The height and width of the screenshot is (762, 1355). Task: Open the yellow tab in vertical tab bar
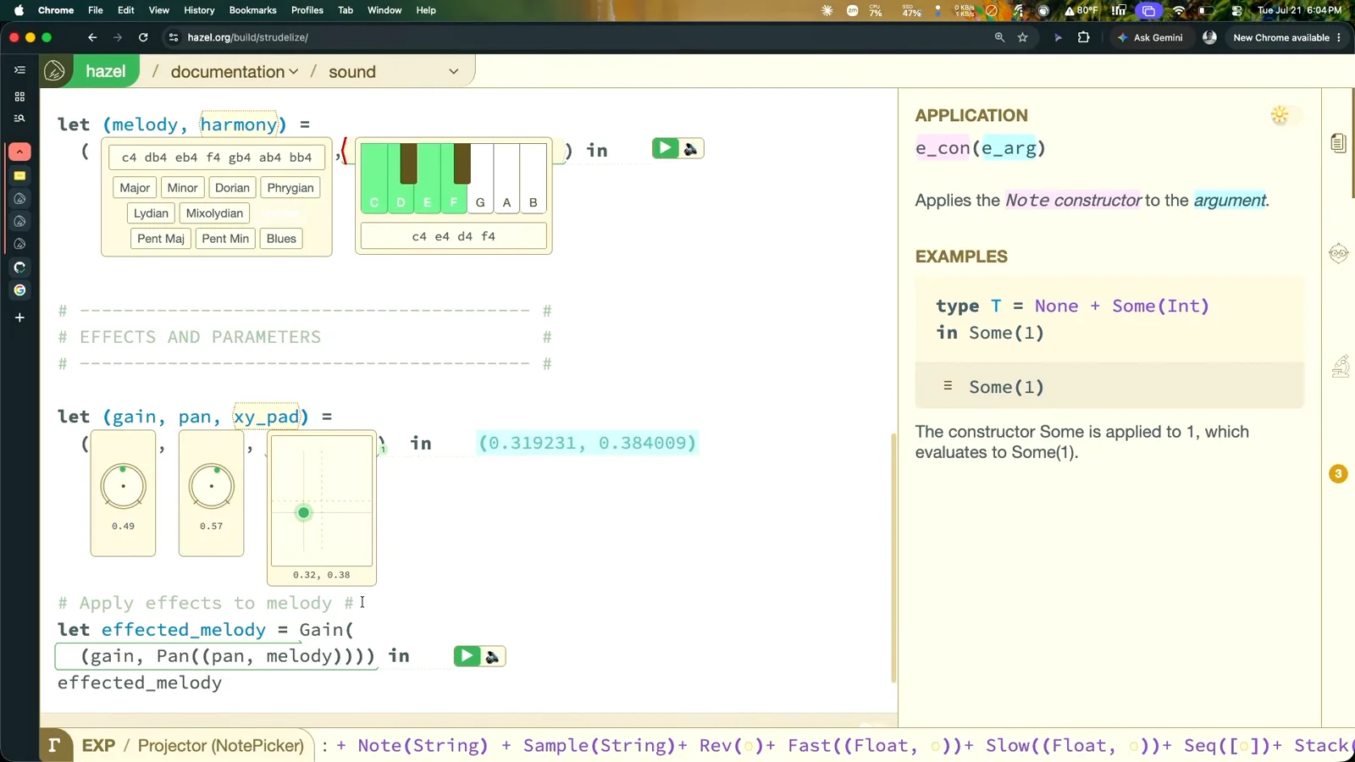click(19, 175)
